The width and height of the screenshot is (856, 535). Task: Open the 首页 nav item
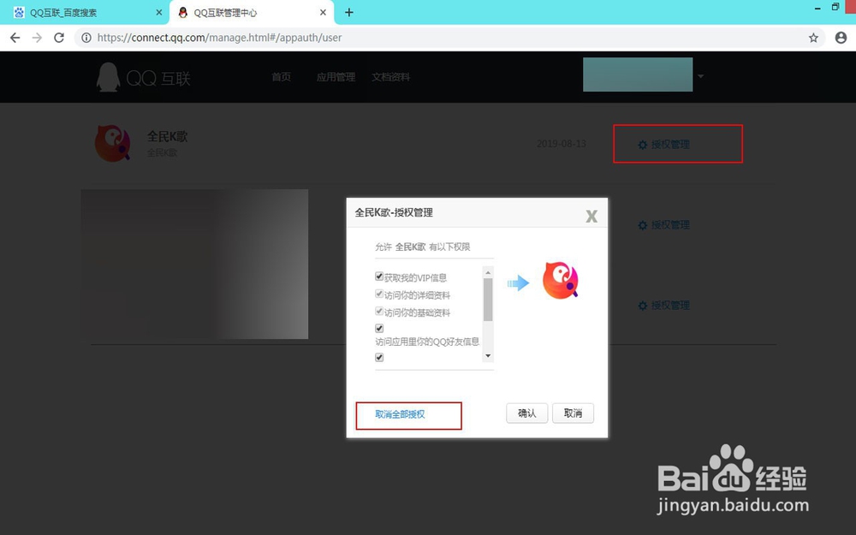click(281, 77)
